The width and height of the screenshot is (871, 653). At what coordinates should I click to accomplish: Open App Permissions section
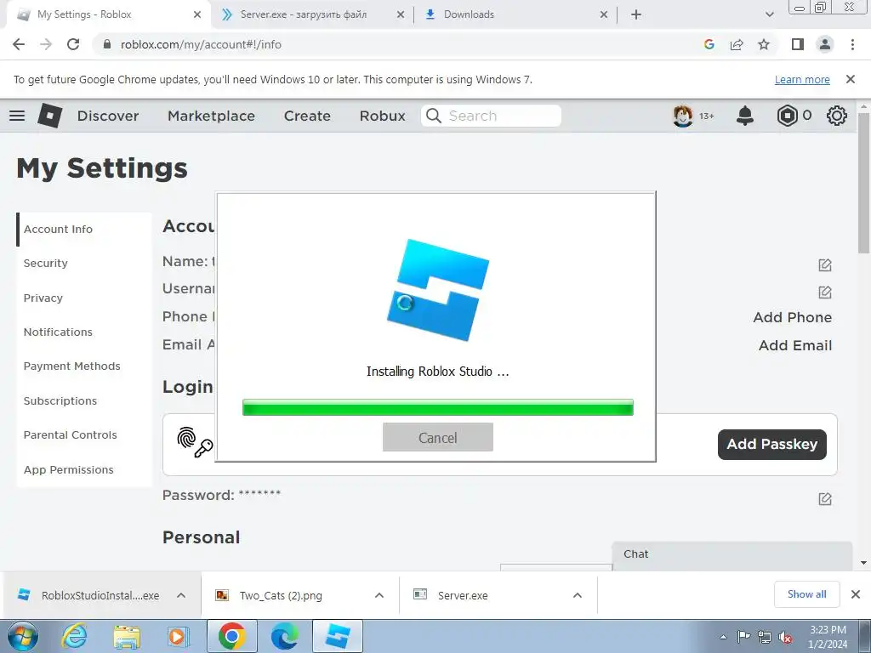click(x=84, y=469)
